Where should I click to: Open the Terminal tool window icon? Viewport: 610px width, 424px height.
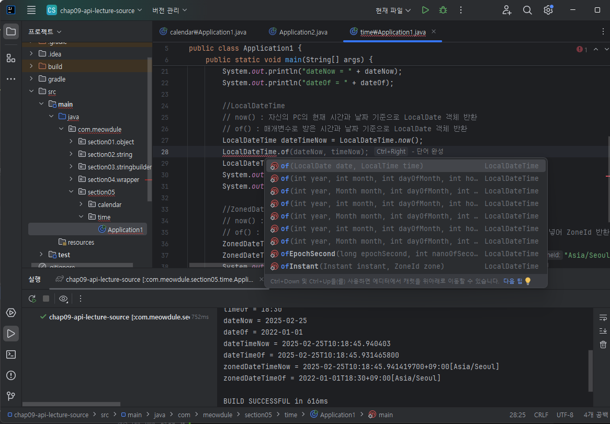pos(11,354)
